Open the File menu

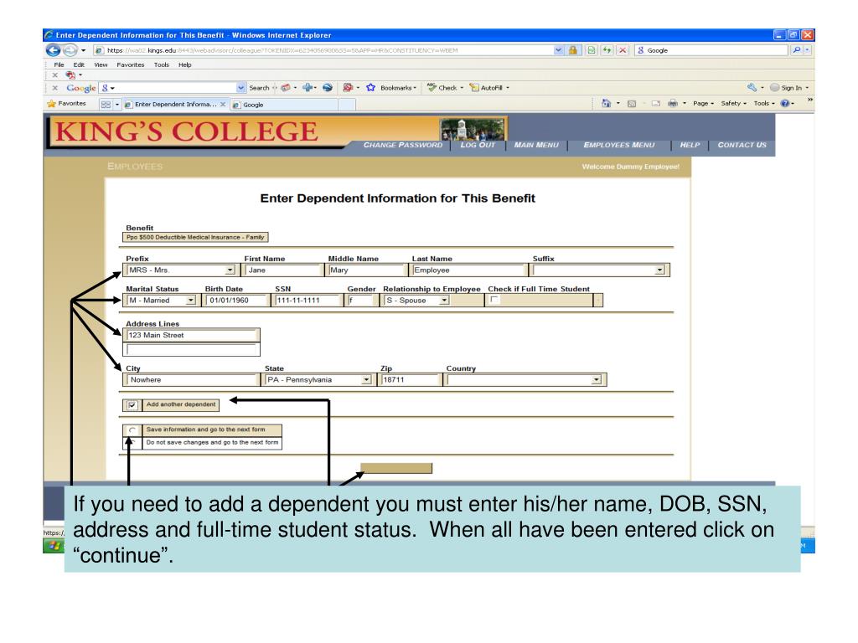[x=59, y=64]
